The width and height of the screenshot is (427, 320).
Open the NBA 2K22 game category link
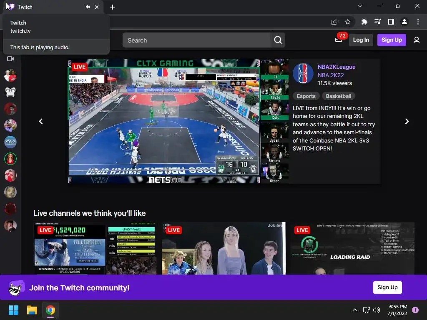point(331,75)
